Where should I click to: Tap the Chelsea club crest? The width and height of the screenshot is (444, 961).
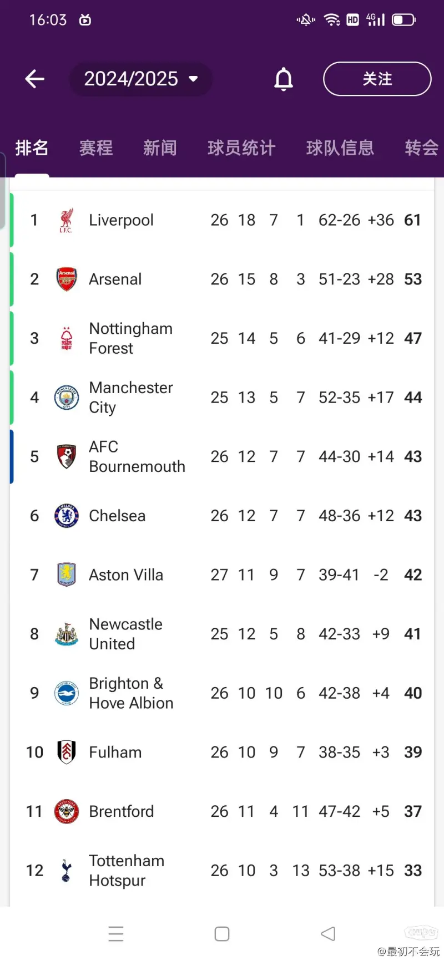click(x=66, y=516)
